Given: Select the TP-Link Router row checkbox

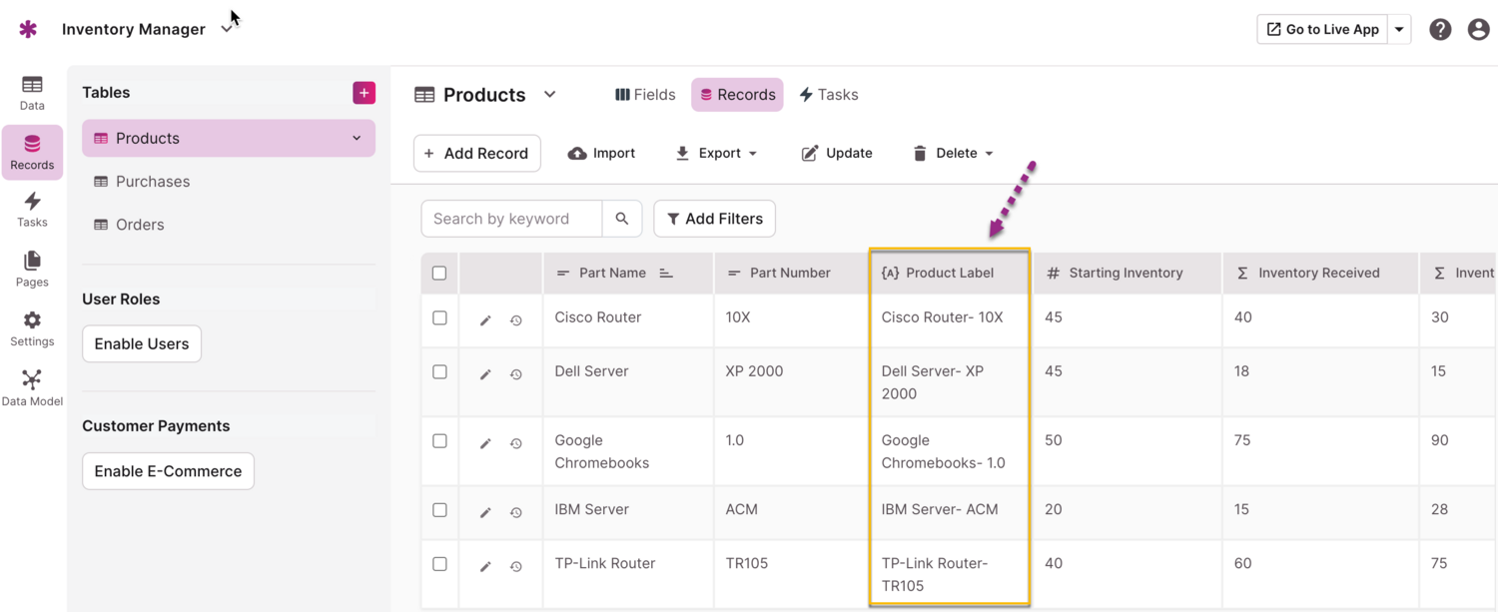Looking at the screenshot, I should click(439, 564).
